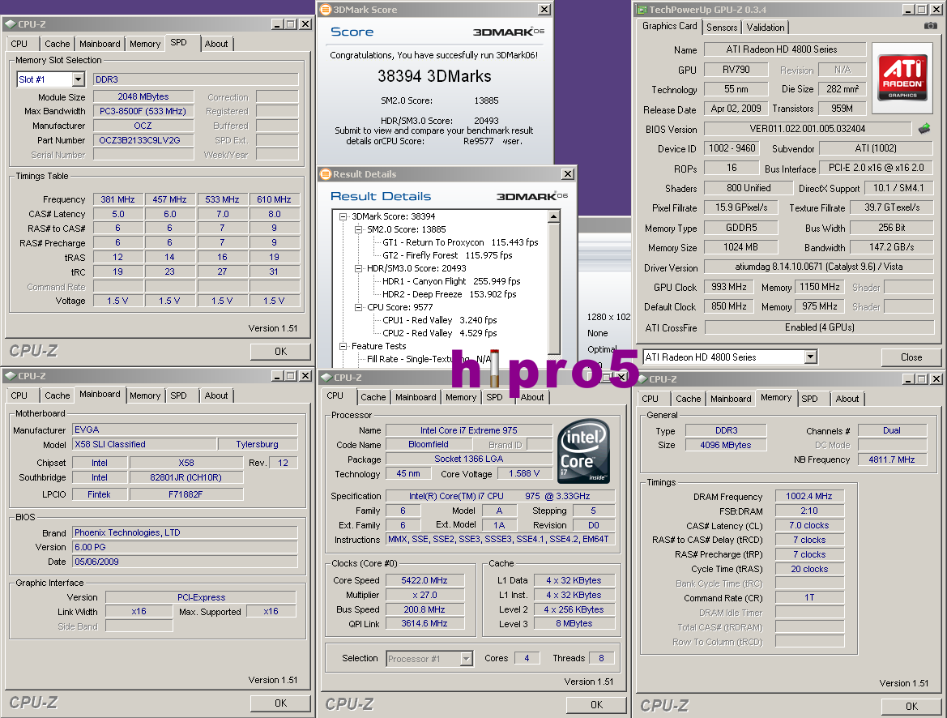
Task: Click OK in CPU-Z Memory window
Action: (x=911, y=706)
